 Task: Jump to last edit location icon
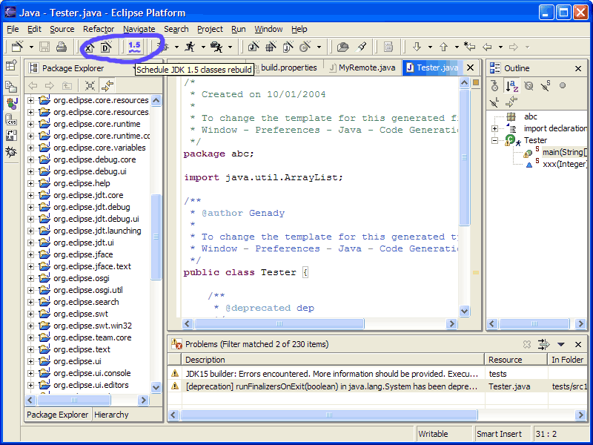click(469, 47)
